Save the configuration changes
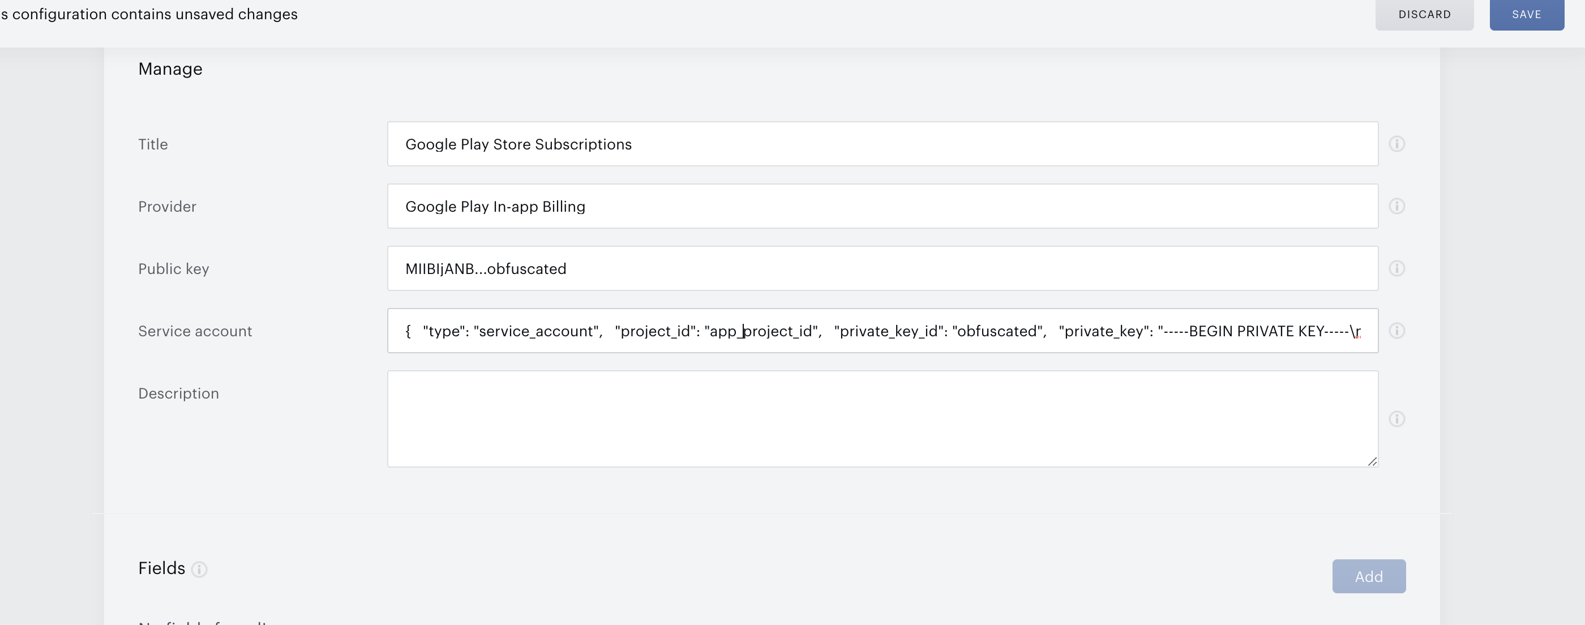Viewport: 1585px width, 625px height. (x=1526, y=14)
